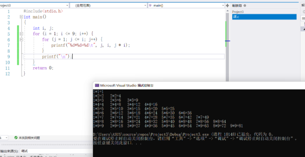The height and width of the screenshot is (157, 305).
Task: Click the 未找到相关问题 status text
Action: (x=29, y=138)
